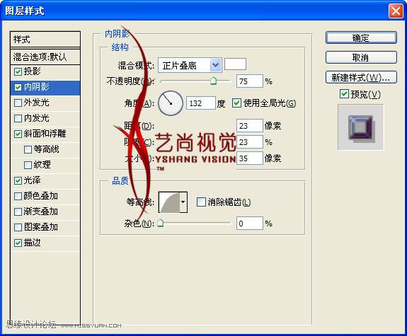Select the 投影 style row label
This screenshot has width=407, height=336.
click(x=32, y=71)
